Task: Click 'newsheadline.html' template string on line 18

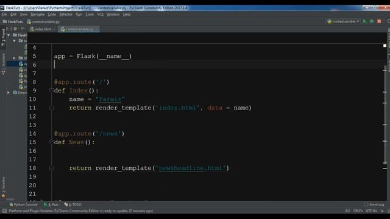Action: tap(191, 168)
